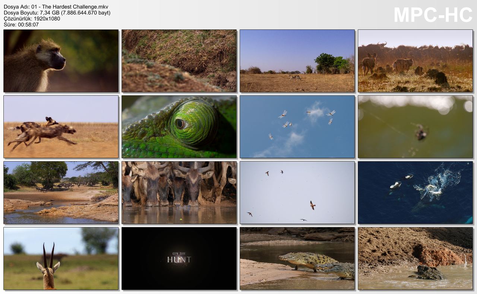Select the crocodile in muddy water thumbnail
477x294 pixels.
(416, 259)
